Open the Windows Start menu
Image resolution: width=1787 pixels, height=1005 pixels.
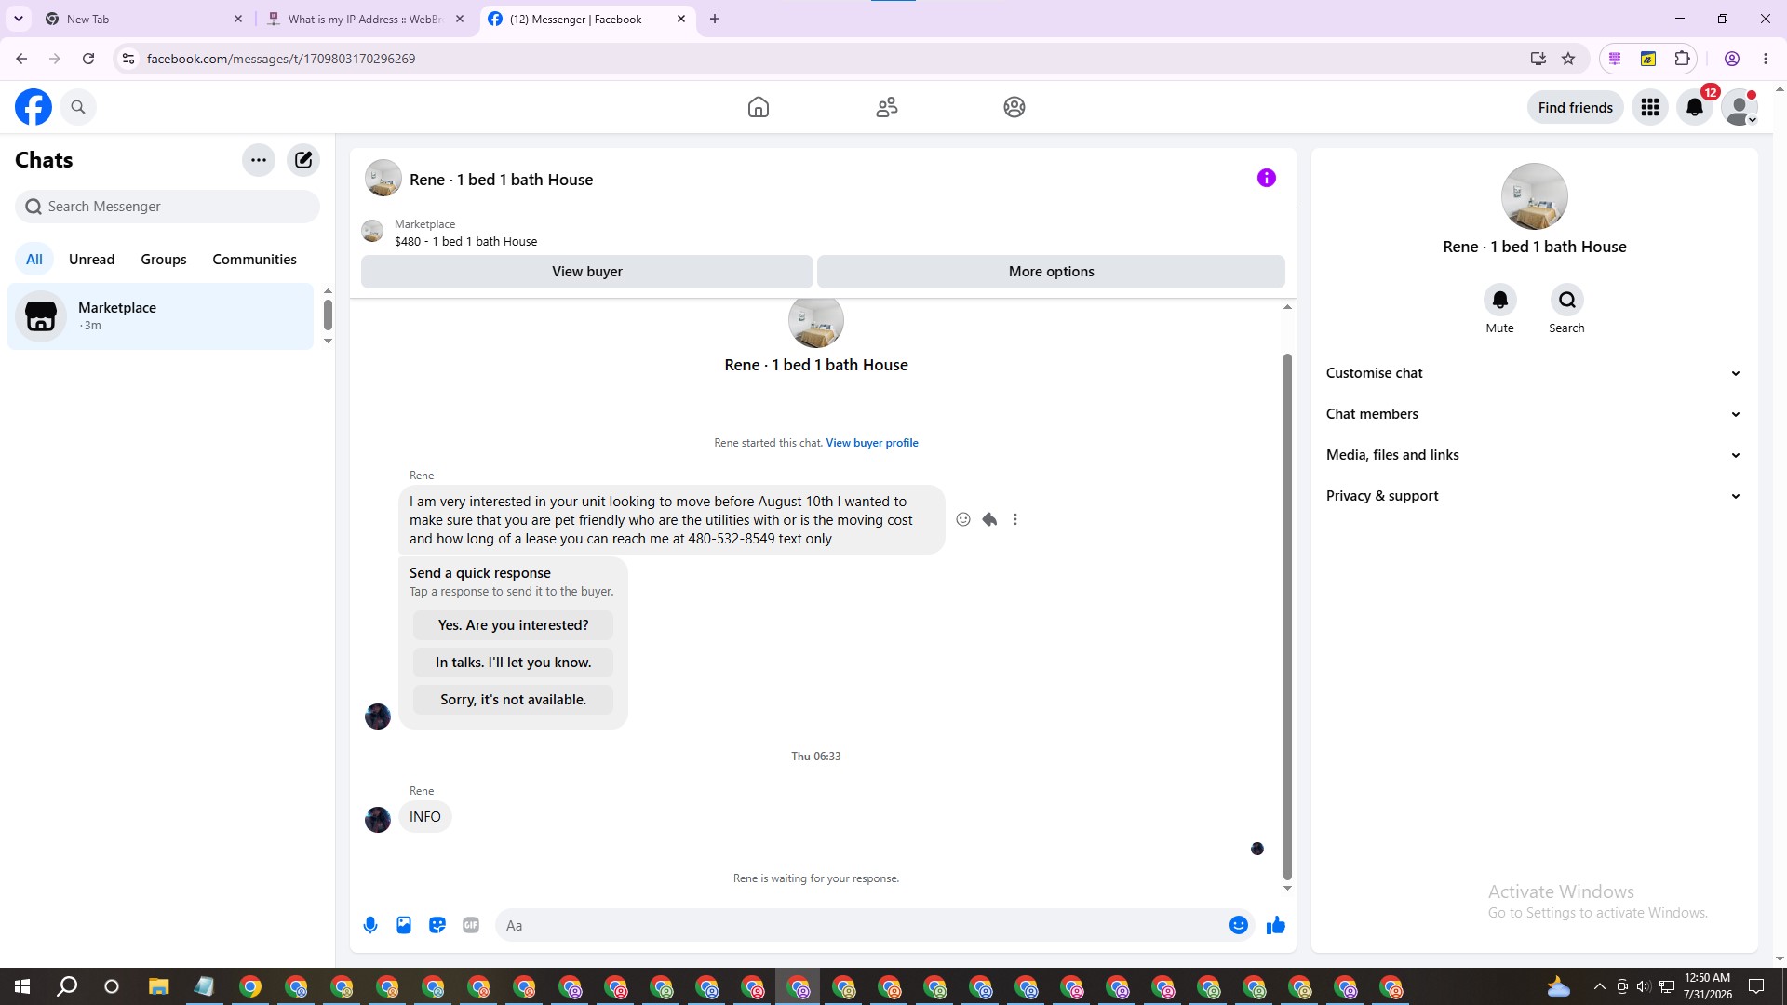coord(22,986)
